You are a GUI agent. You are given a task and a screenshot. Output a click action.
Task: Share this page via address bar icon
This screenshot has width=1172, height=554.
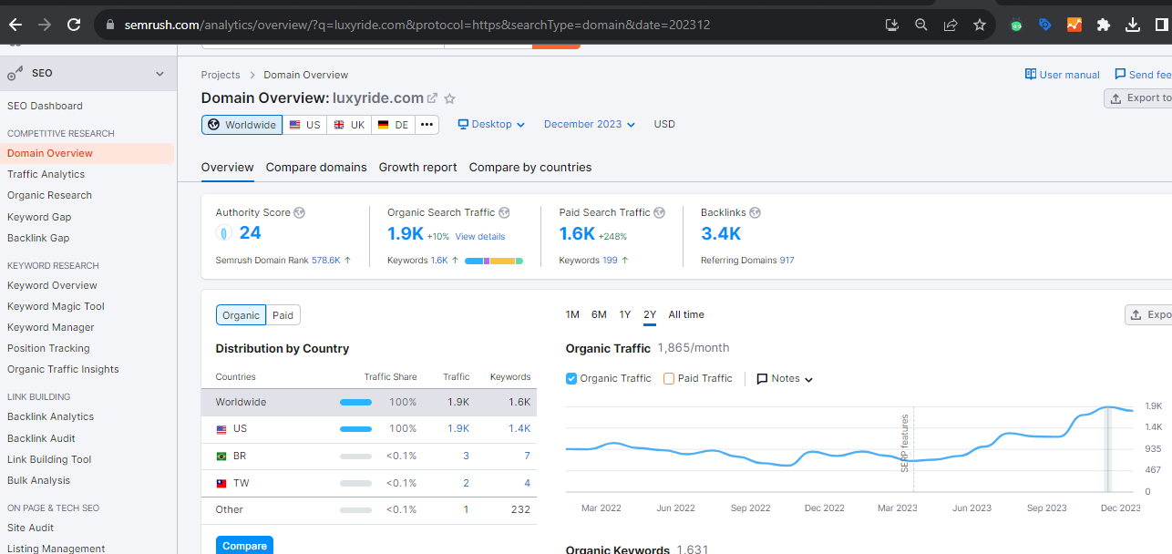[951, 25]
